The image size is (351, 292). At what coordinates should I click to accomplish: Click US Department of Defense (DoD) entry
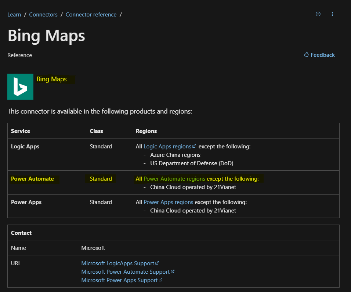(192, 163)
